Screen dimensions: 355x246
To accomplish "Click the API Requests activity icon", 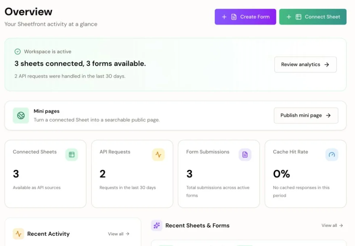I will (x=158, y=155).
